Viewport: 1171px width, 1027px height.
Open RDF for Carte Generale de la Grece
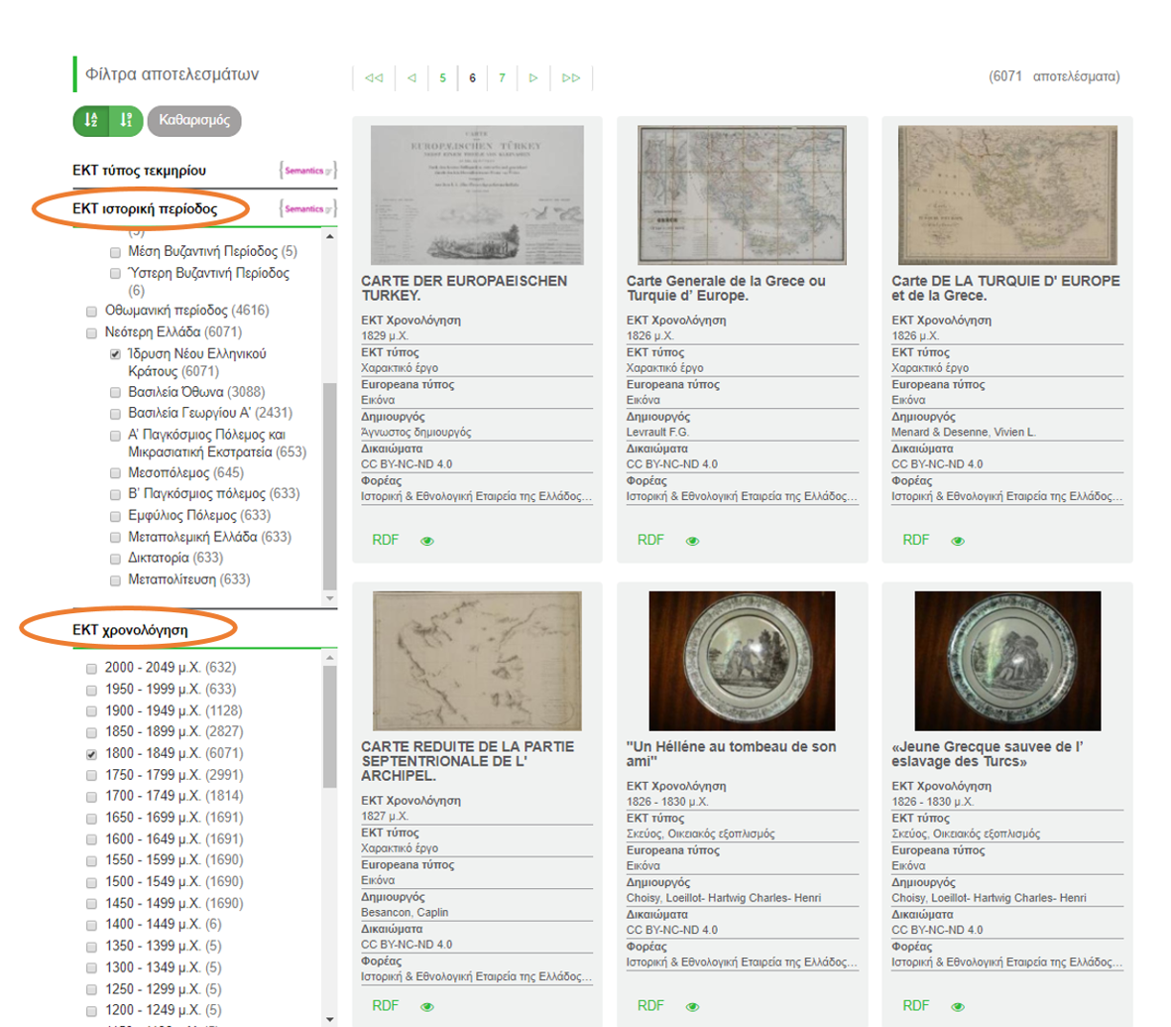pyautogui.click(x=650, y=540)
